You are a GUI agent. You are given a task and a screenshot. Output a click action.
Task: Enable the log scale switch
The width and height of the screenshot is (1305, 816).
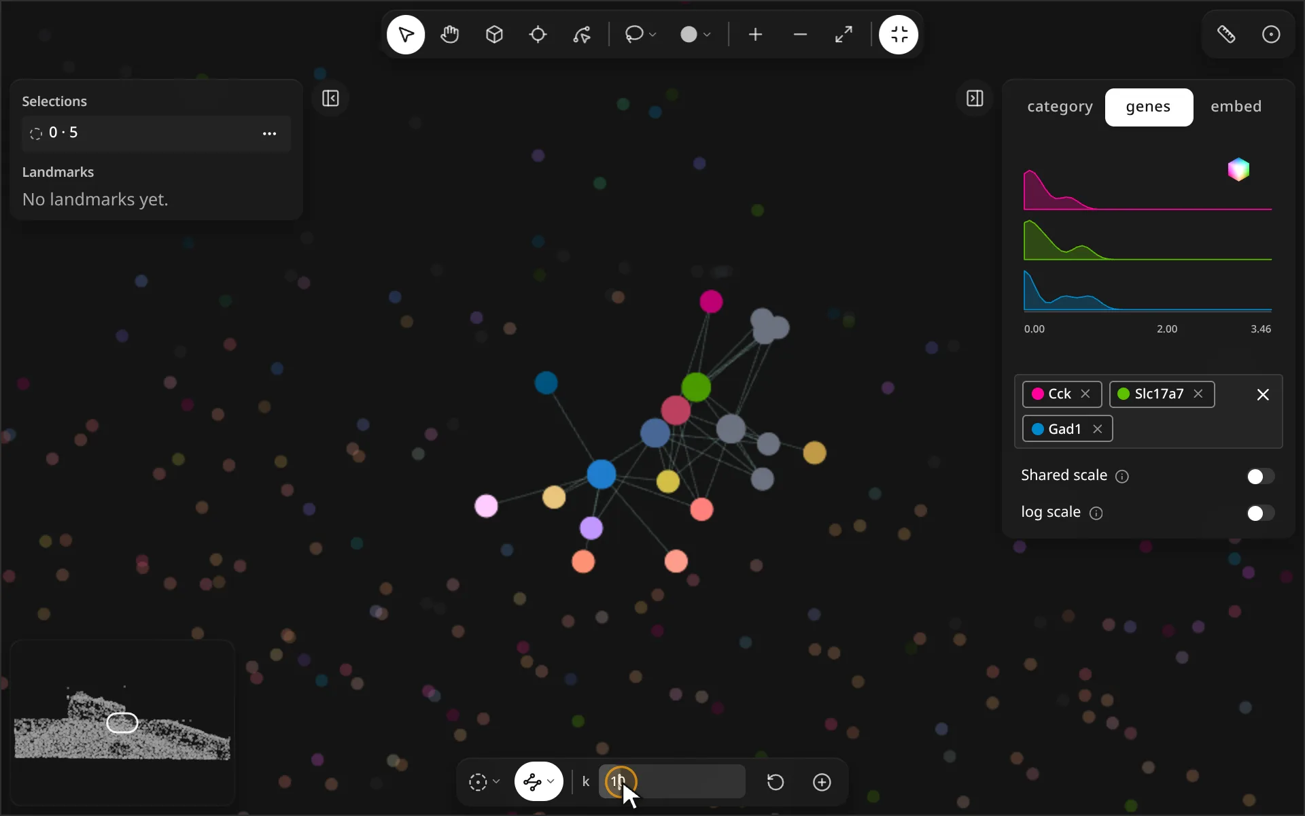click(x=1261, y=513)
